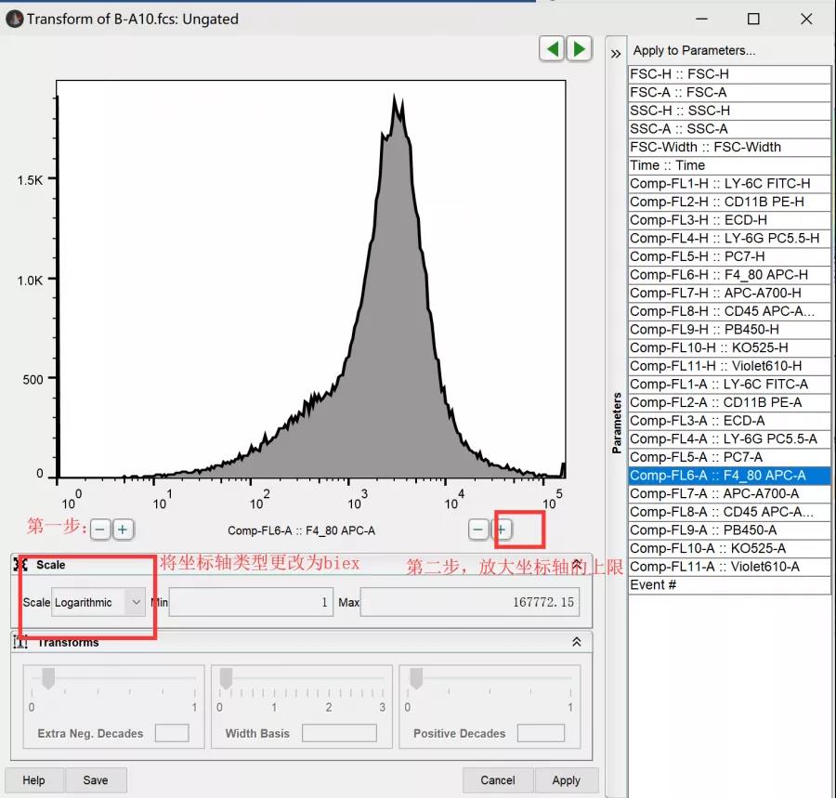Click the left-side plus axis button
Image resolution: width=836 pixels, height=798 pixels.
pos(122,530)
